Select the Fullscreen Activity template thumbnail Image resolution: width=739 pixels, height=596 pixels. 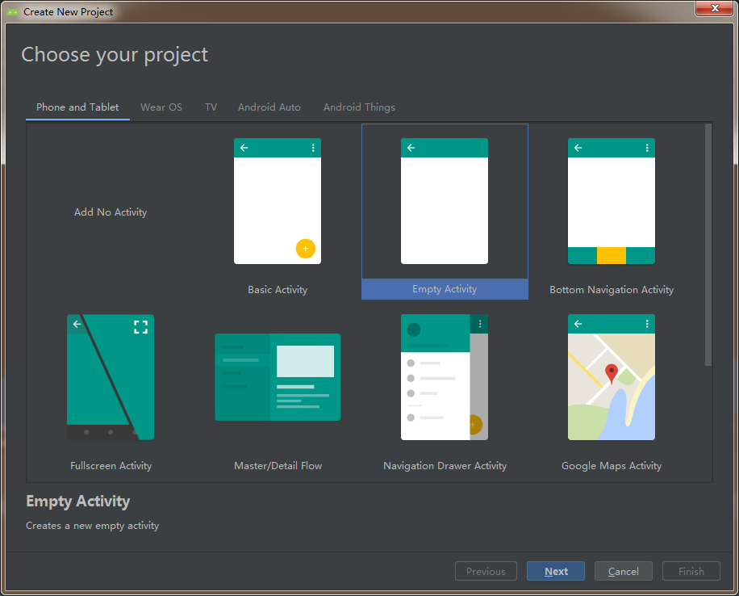pos(111,377)
